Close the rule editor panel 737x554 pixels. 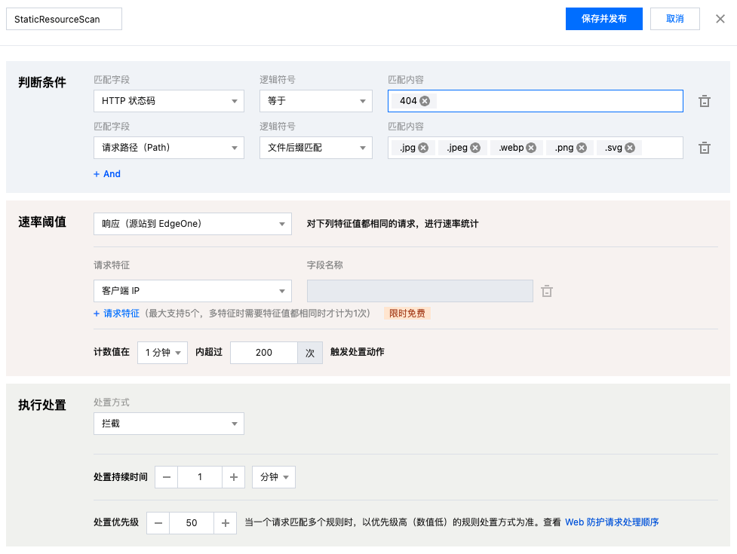coord(720,19)
